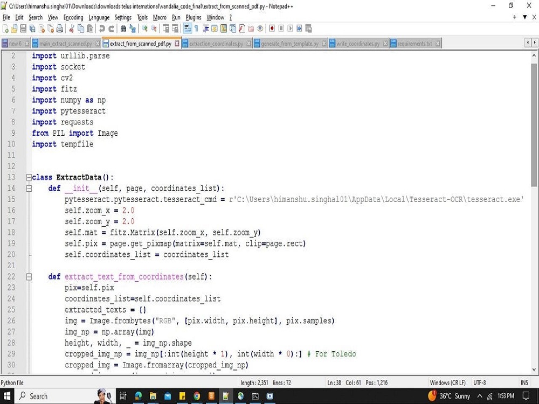Collapse the class ExtractData fold marker
Screen dimensions: 539x404
point(29,177)
